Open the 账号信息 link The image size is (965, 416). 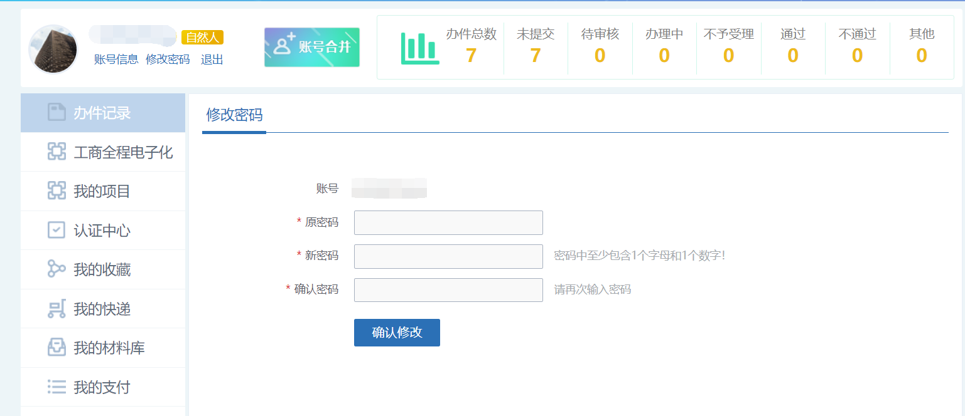click(116, 60)
